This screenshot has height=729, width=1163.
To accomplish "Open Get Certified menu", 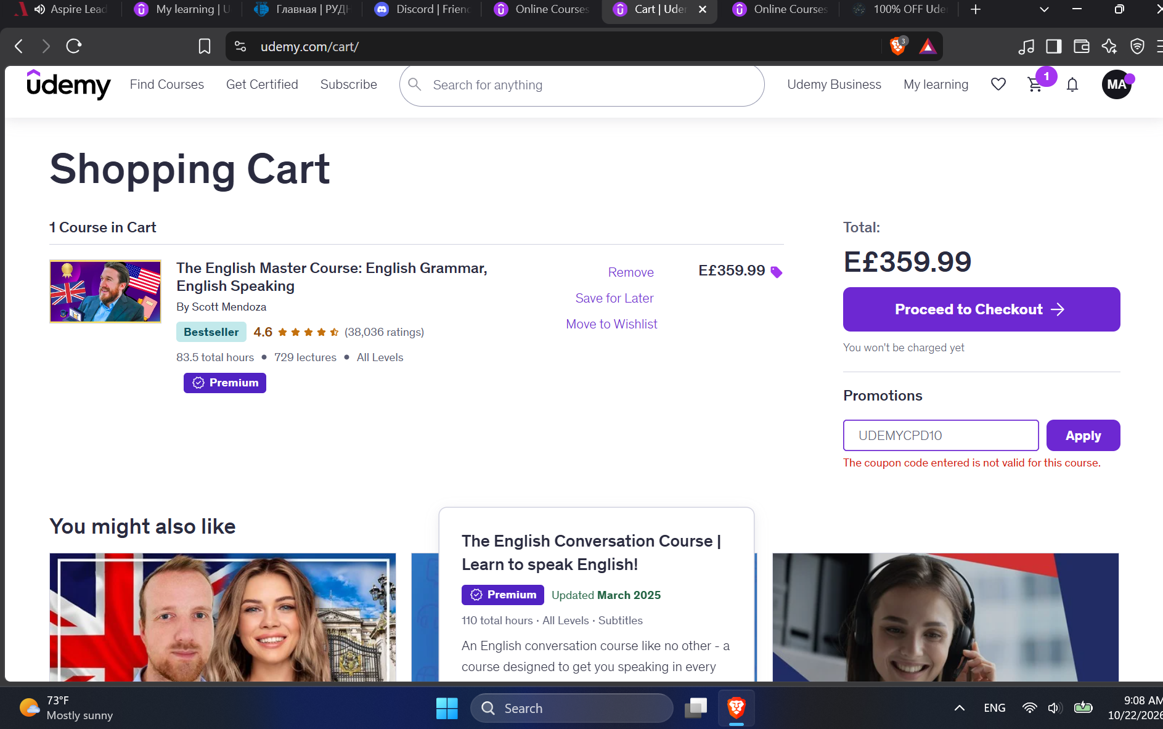I will (x=262, y=84).
